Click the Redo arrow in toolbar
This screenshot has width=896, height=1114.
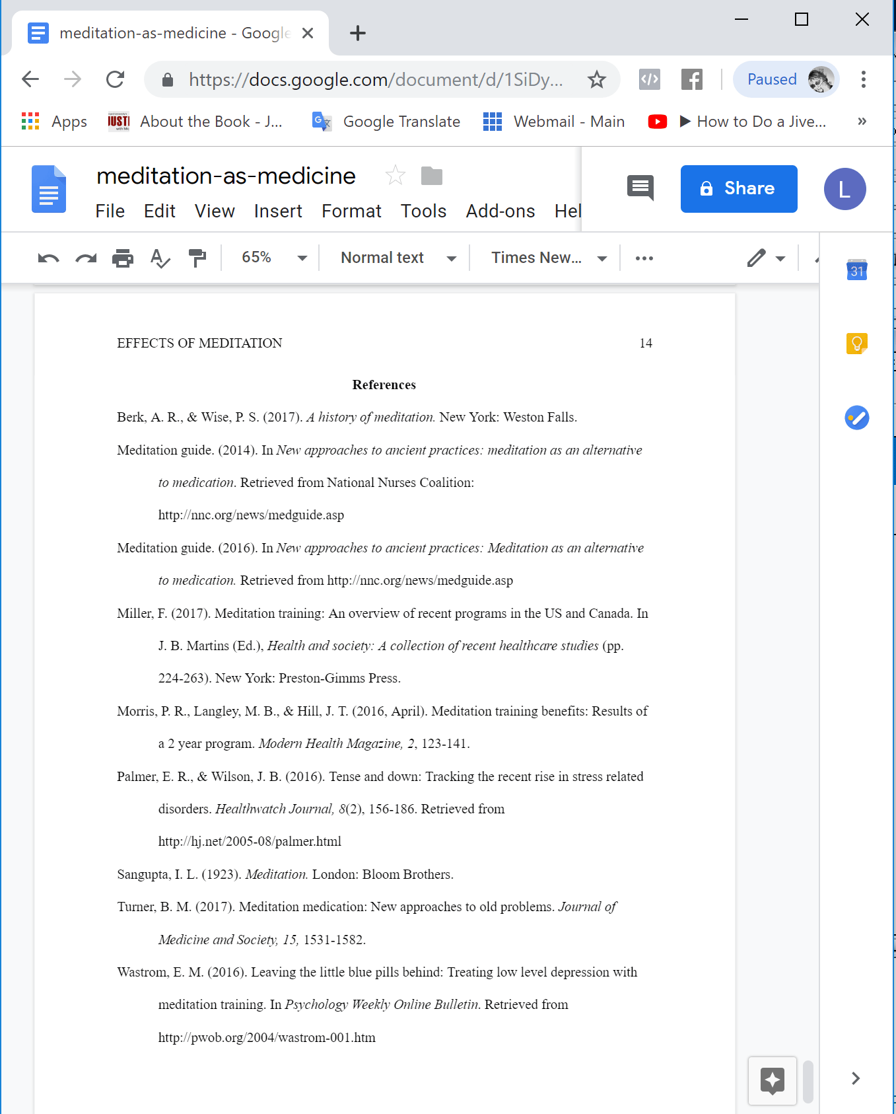pyautogui.click(x=86, y=258)
